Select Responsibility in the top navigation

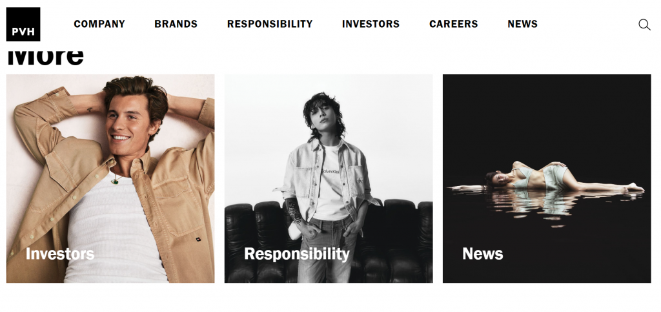(270, 24)
